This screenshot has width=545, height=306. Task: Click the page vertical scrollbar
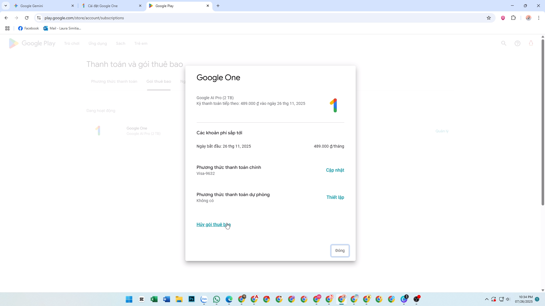pyautogui.click(x=543, y=122)
